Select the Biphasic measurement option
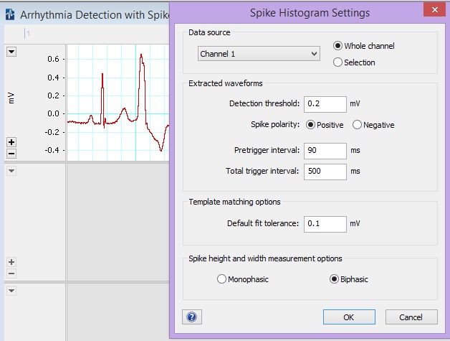Screen dimensions: 450x341 click(x=334, y=279)
